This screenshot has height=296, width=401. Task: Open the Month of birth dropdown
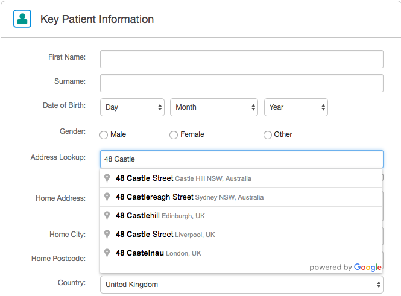click(x=214, y=107)
